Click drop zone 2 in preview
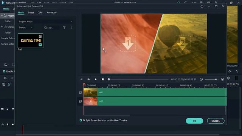 (183, 43)
